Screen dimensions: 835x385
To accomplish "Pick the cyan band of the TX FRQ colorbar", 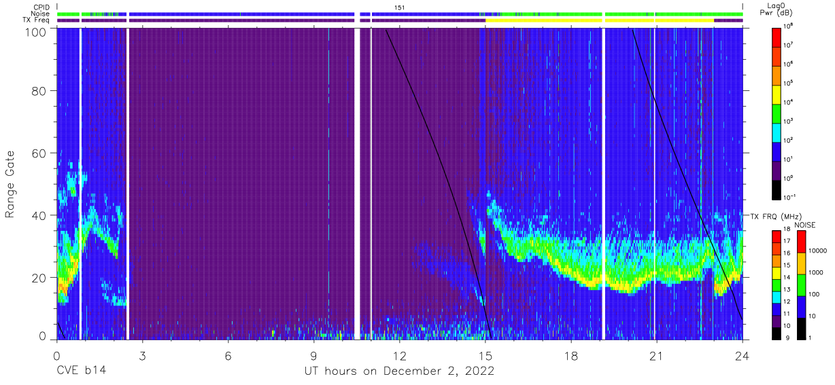I will pyautogui.click(x=776, y=296).
